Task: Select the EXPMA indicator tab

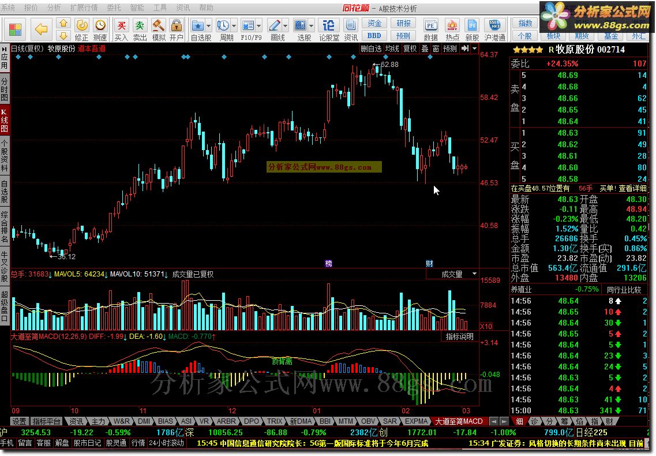Action: pos(417,421)
